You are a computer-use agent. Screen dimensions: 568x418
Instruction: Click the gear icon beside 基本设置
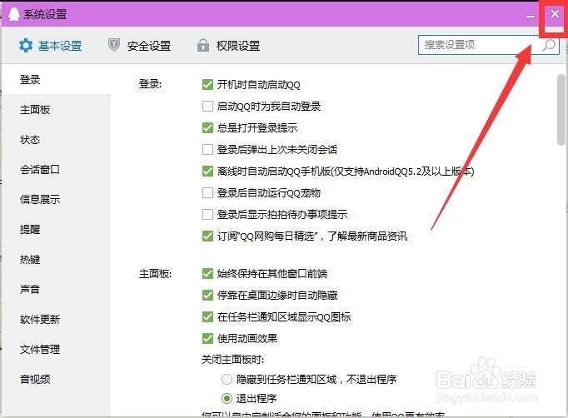coord(26,46)
